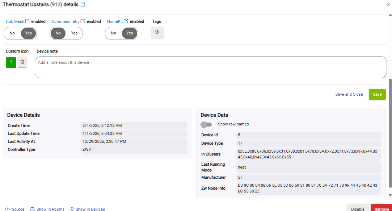Click the HomeKit external link icon

126,21
